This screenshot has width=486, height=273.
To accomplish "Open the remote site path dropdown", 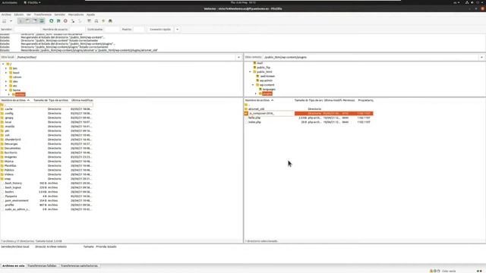I will [481, 58].
